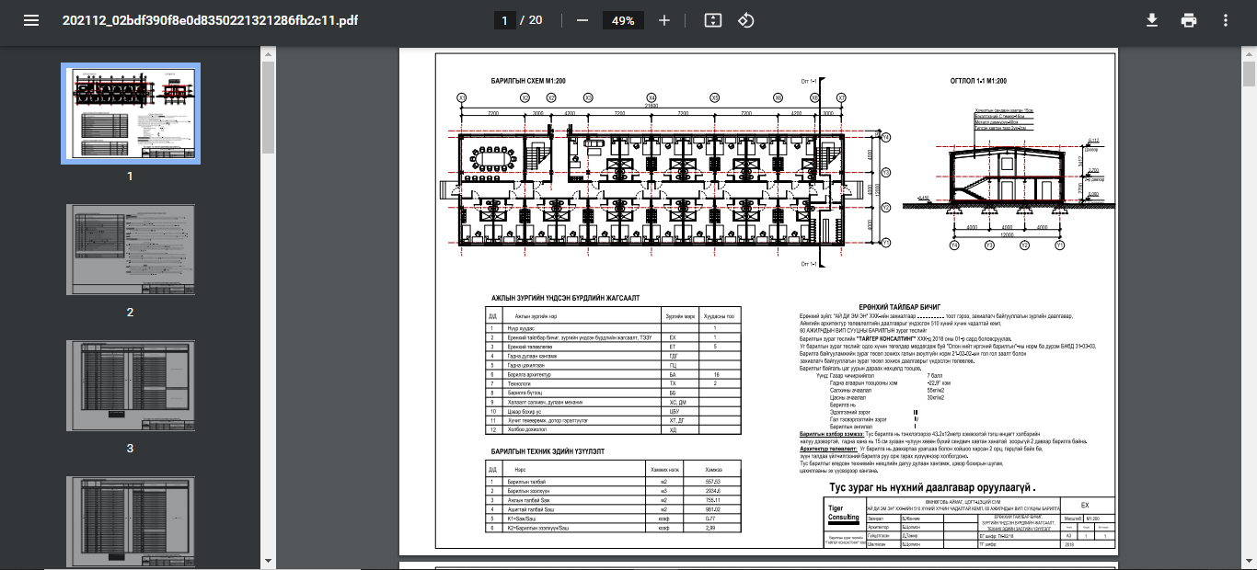Click the total page count 20
Image resolution: width=1257 pixels, height=570 pixels.
pos(536,20)
